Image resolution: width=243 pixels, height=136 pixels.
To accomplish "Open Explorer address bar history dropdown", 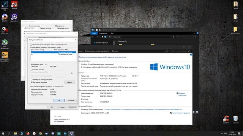I will 171,37.
